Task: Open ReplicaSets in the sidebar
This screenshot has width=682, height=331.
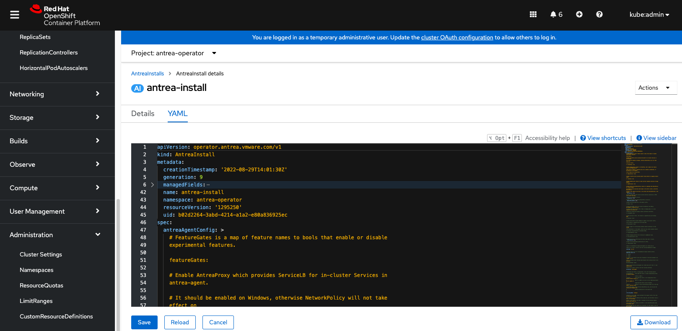Action: pos(35,37)
